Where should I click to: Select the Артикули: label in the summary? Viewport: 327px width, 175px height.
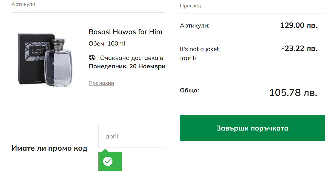click(x=195, y=26)
